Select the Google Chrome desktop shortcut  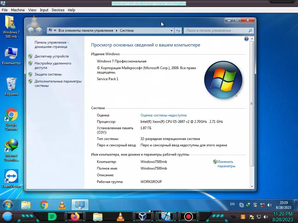(x=11, y=119)
